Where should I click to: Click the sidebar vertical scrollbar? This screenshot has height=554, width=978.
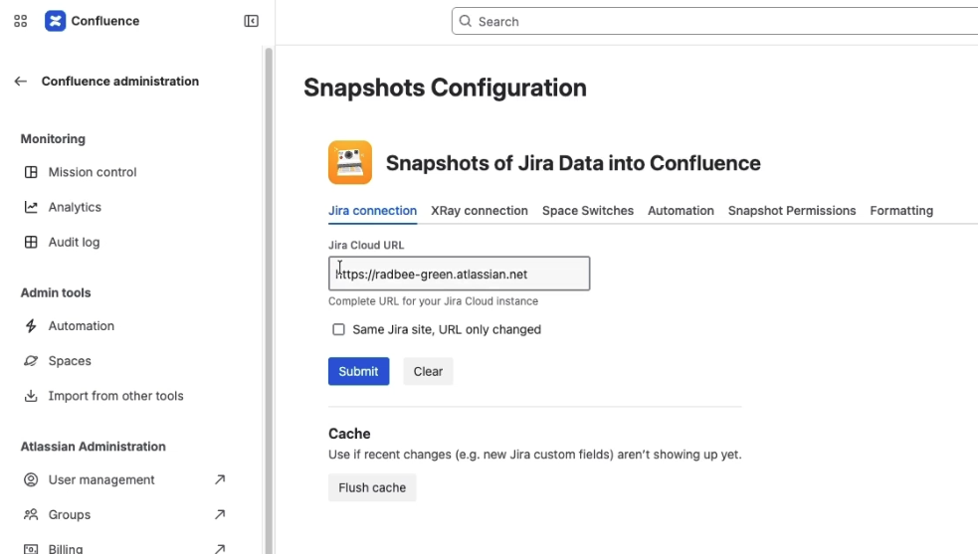269,299
